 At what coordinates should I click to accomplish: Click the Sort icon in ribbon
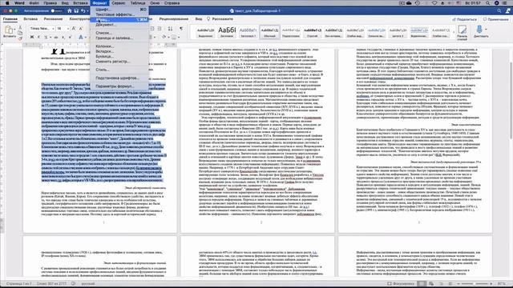point(170,29)
